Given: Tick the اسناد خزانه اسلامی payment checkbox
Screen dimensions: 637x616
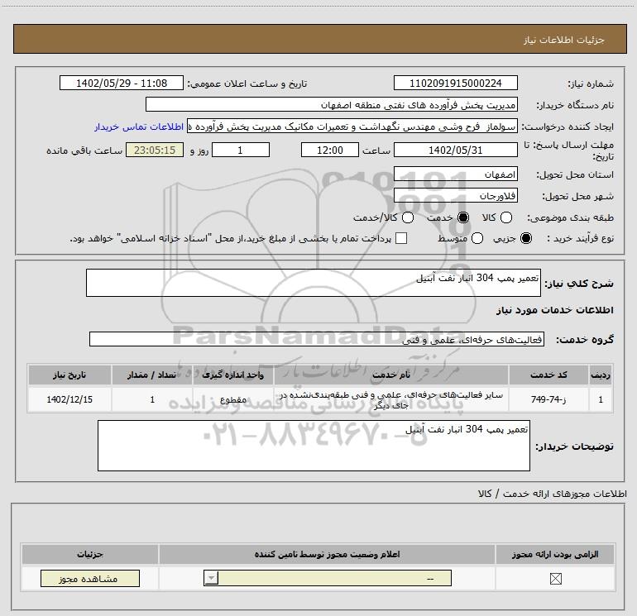Looking at the screenshot, I should tap(401, 238).
